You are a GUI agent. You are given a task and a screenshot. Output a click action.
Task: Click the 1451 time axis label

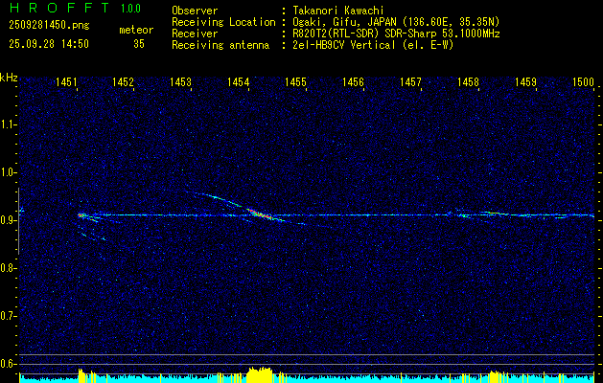(x=66, y=81)
